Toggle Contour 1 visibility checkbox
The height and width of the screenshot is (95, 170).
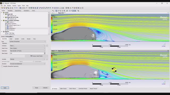coord(6,22)
